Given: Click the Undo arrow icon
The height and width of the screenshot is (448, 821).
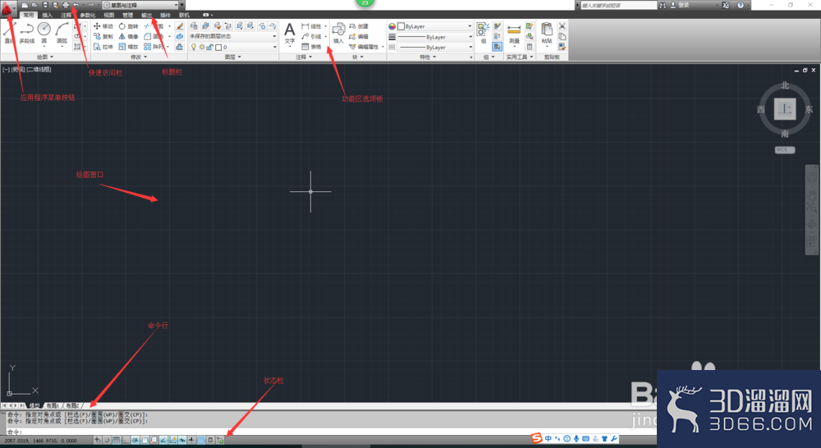Looking at the screenshot, I should coord(76,5).
